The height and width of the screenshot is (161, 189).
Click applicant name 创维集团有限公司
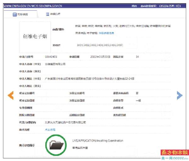coord(55,64)
